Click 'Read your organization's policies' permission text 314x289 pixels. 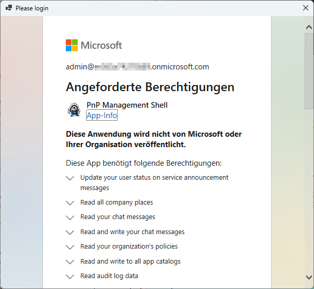click(129, 247)
